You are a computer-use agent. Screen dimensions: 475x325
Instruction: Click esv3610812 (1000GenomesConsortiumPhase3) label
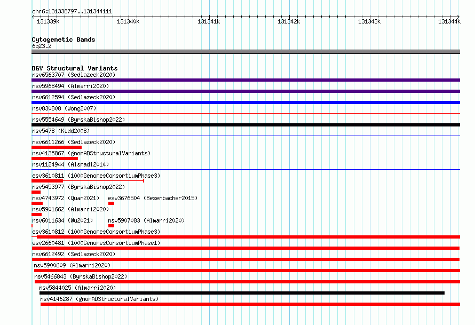point(96,232)
